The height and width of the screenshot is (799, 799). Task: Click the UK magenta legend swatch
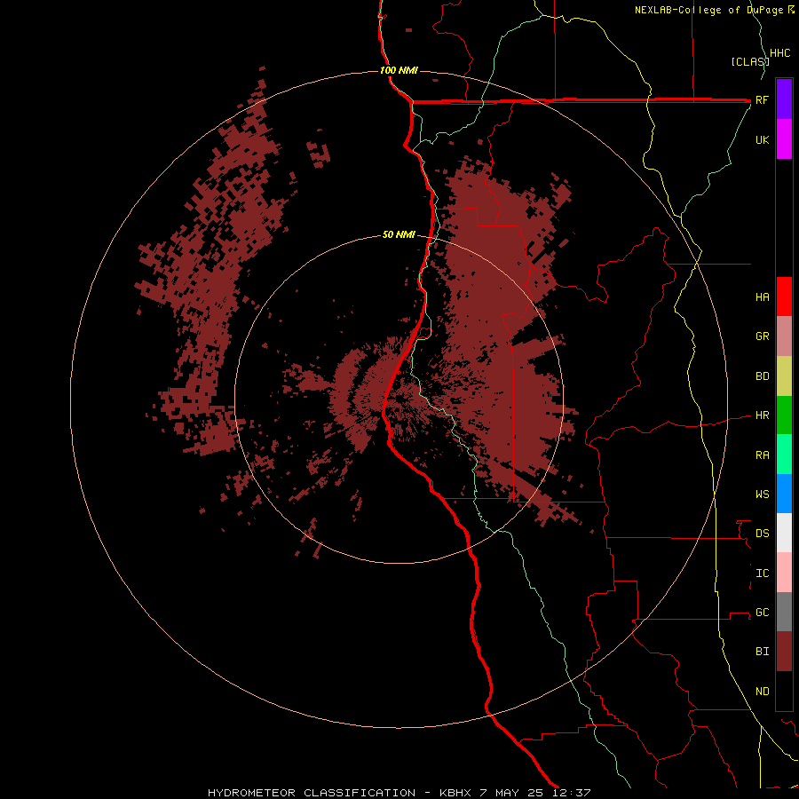click(x=784, y=139)
